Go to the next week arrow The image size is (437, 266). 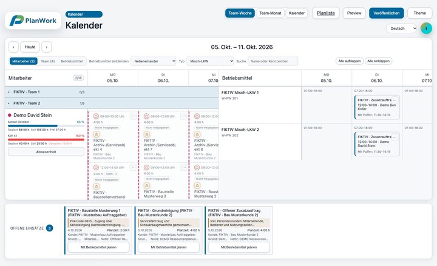click(47, 47)
